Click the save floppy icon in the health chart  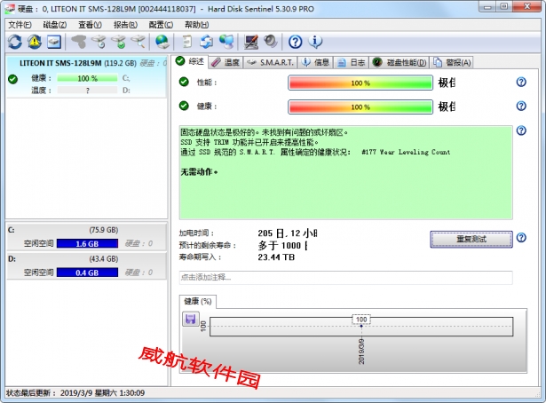point(191,319)
